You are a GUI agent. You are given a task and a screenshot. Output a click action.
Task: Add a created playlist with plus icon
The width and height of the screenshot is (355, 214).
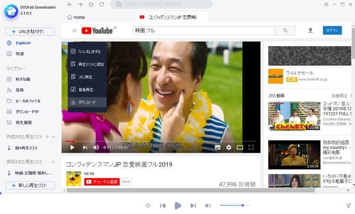47,137
